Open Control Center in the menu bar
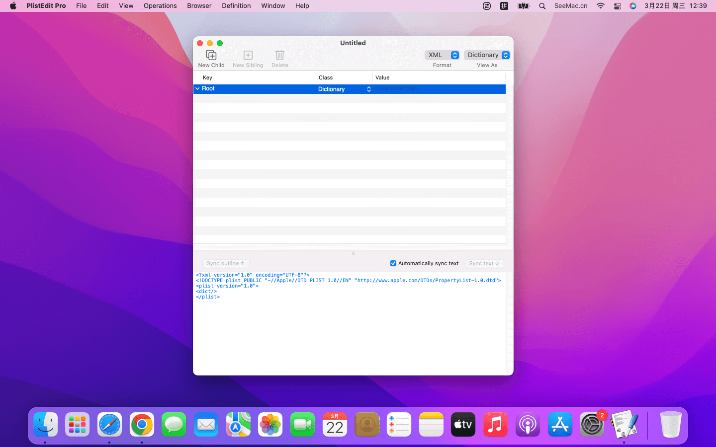The image size is (716, 447). click(x=617, y=6)
